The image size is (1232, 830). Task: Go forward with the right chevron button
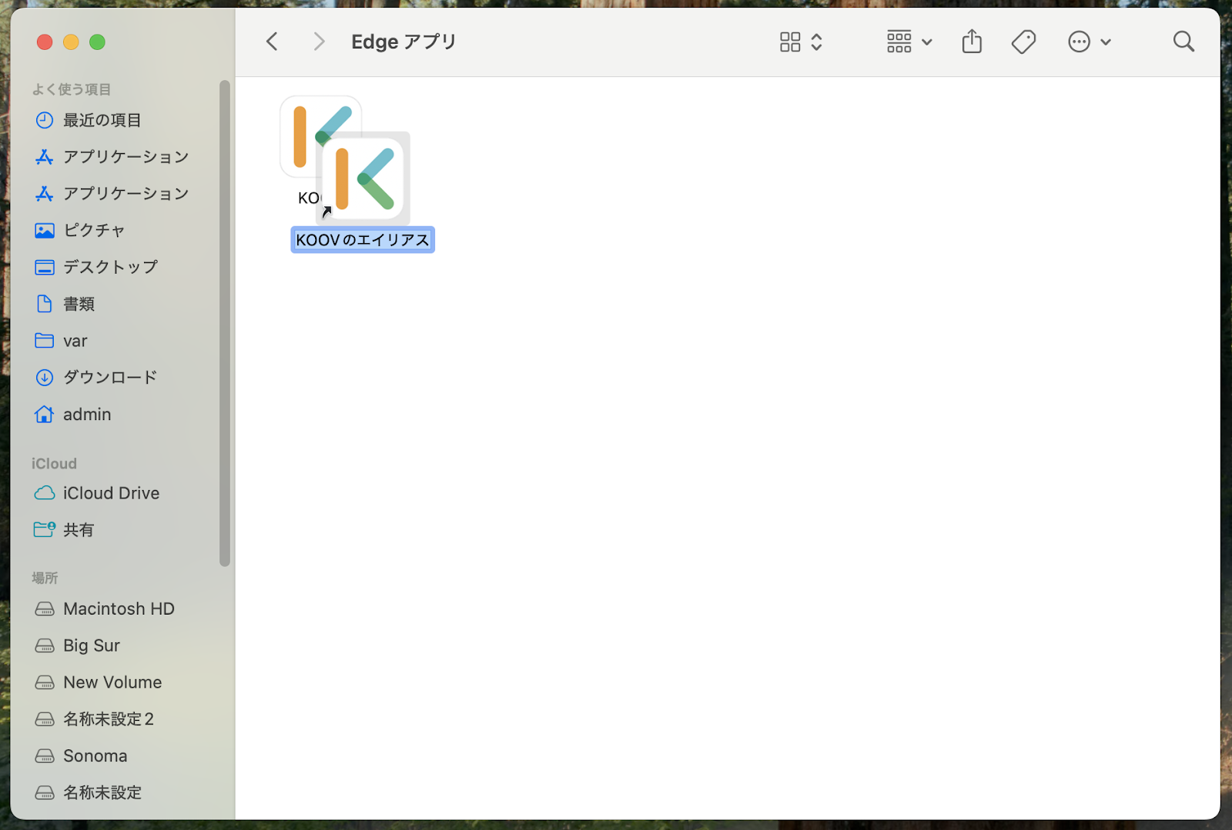point(319,42)
